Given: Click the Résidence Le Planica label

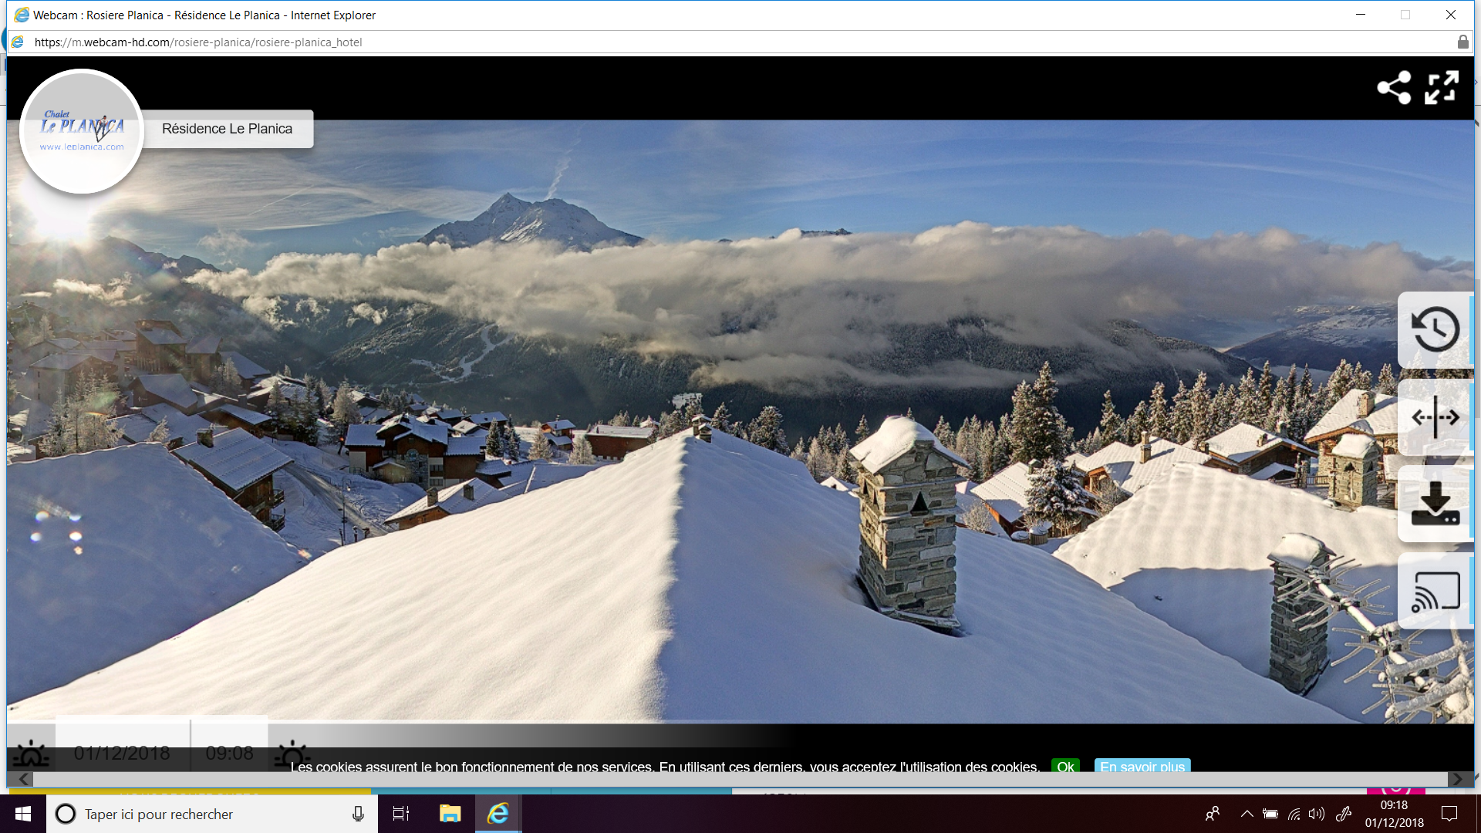Looking at the screenshot, I should 228,129.
